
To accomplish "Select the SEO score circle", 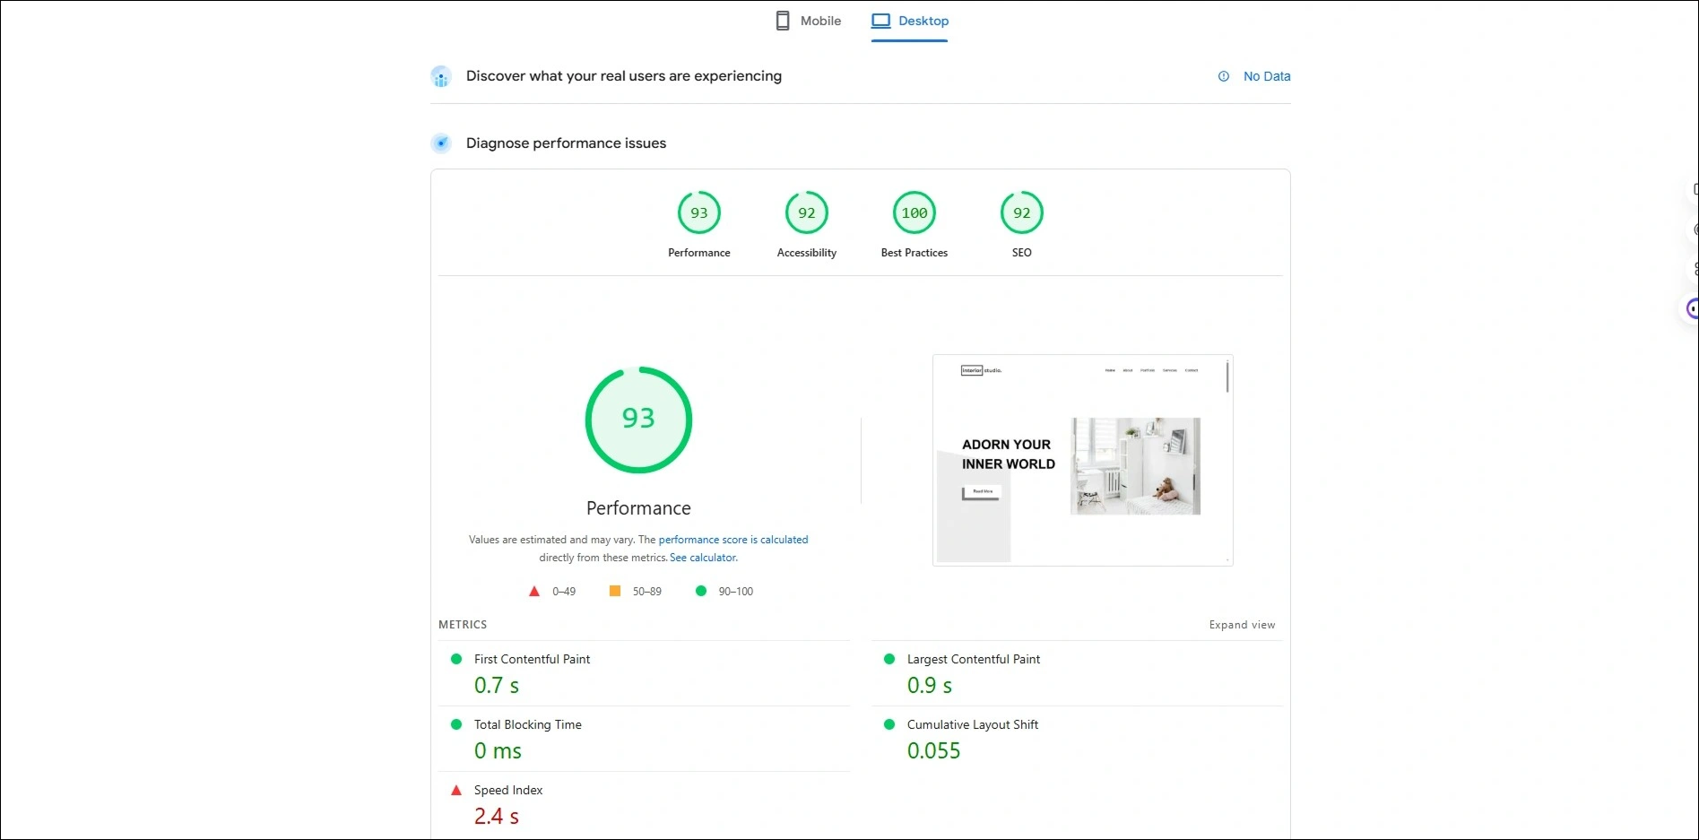I will [1021, 212].
